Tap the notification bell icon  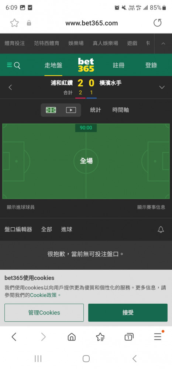(161, 230)
